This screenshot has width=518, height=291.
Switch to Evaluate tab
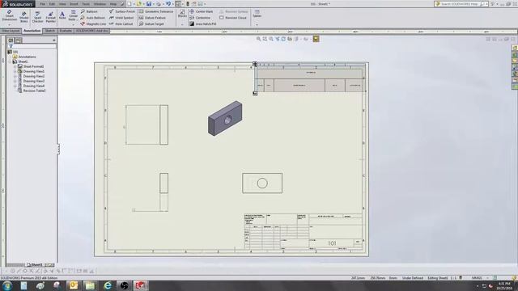click(66, 31)
